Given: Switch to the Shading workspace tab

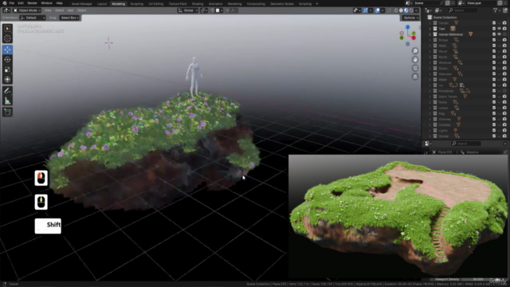Looking at the screenshot, I should 198,4.
